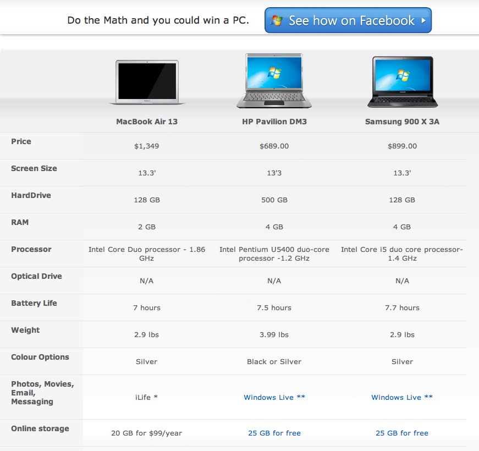Click the iLife * cell

tap(147, 397)
